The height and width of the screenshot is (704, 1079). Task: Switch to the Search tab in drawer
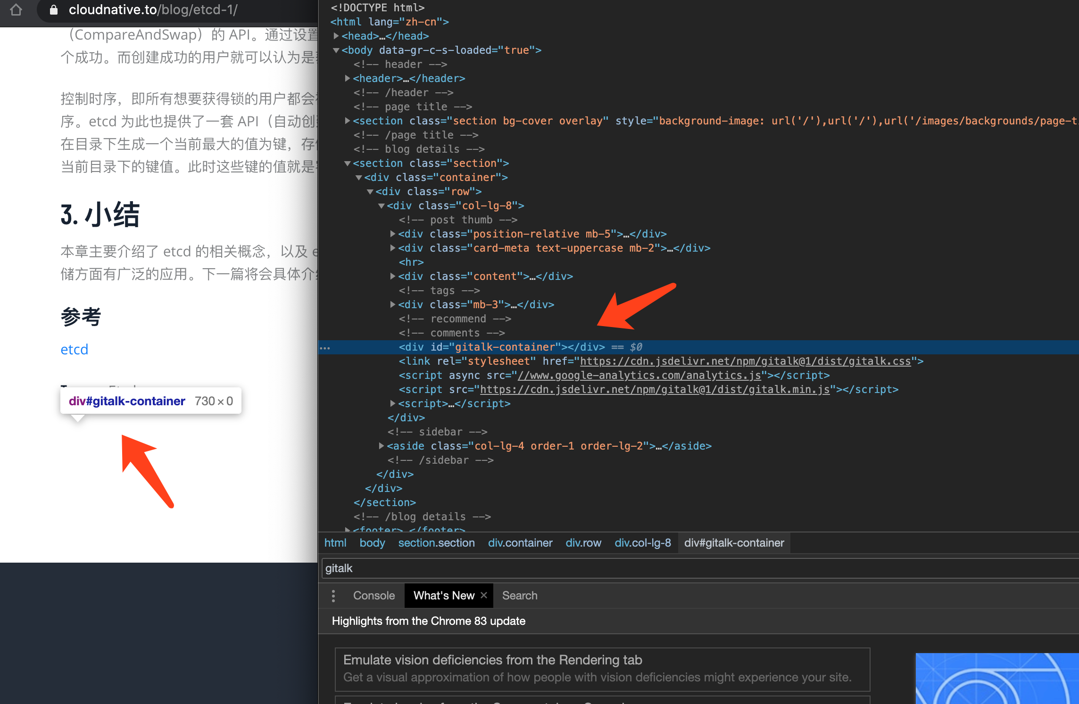519,595
